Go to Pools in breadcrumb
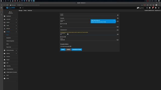The width and height of the screenshot is (161, 90). (x=25, y=10)
